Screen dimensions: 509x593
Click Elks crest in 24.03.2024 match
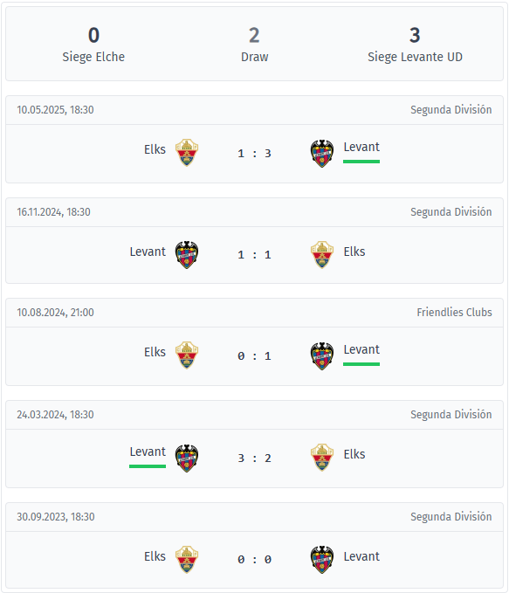322,458
